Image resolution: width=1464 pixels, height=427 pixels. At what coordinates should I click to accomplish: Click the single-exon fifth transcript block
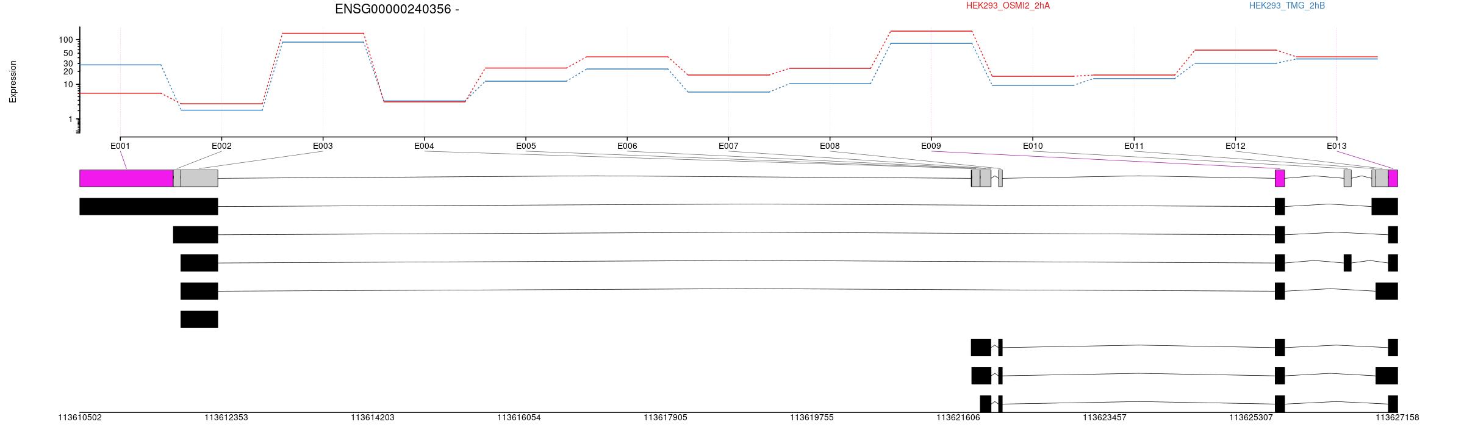199,320
